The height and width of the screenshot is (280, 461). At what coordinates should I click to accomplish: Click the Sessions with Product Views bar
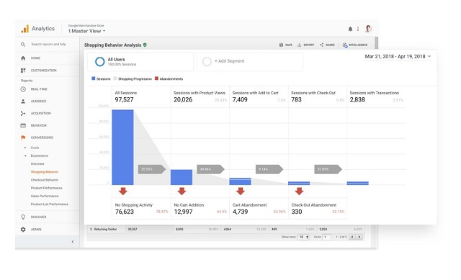[x=182, y=177]
